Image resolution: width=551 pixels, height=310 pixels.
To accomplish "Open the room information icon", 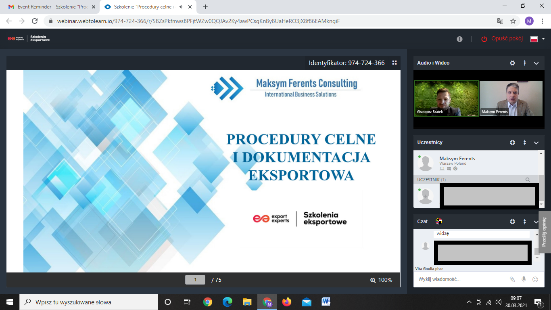I will pyautogui.click(x=459, y=39).
